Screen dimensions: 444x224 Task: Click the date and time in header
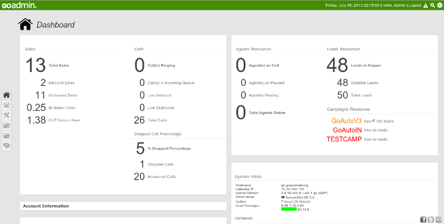[x=352, y=6]
